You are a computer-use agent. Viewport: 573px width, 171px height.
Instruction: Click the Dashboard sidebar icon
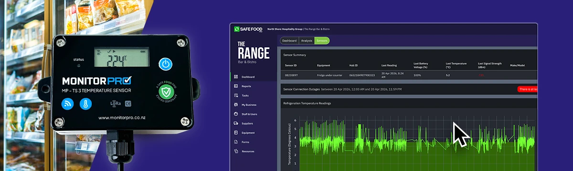[x=236, y=77]
